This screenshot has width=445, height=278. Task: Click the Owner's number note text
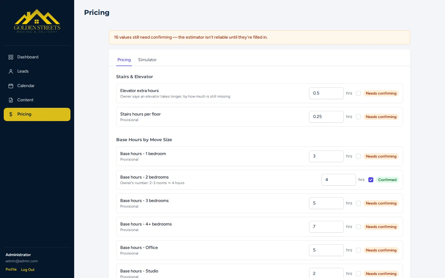[152, 183]
